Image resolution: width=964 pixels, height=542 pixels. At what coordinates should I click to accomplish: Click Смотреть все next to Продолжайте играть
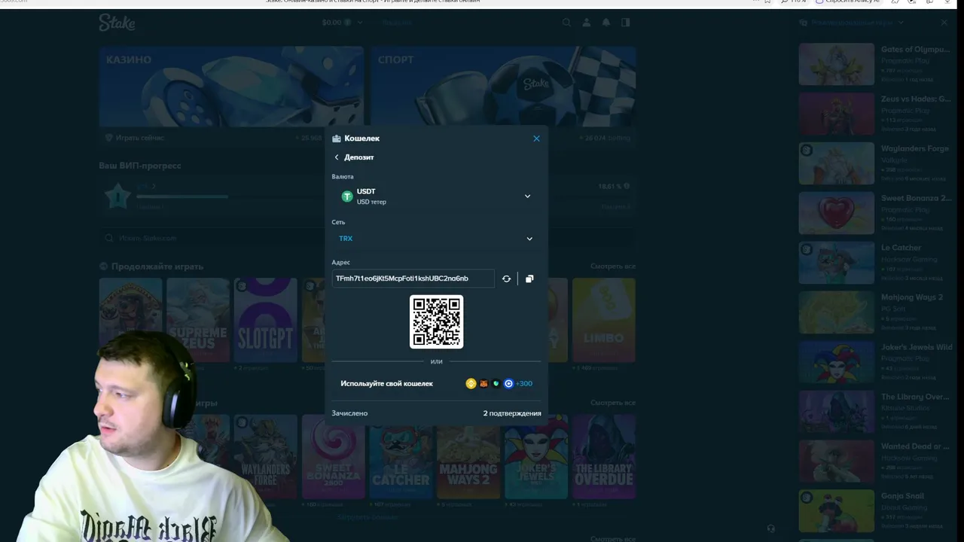point(613,266)
